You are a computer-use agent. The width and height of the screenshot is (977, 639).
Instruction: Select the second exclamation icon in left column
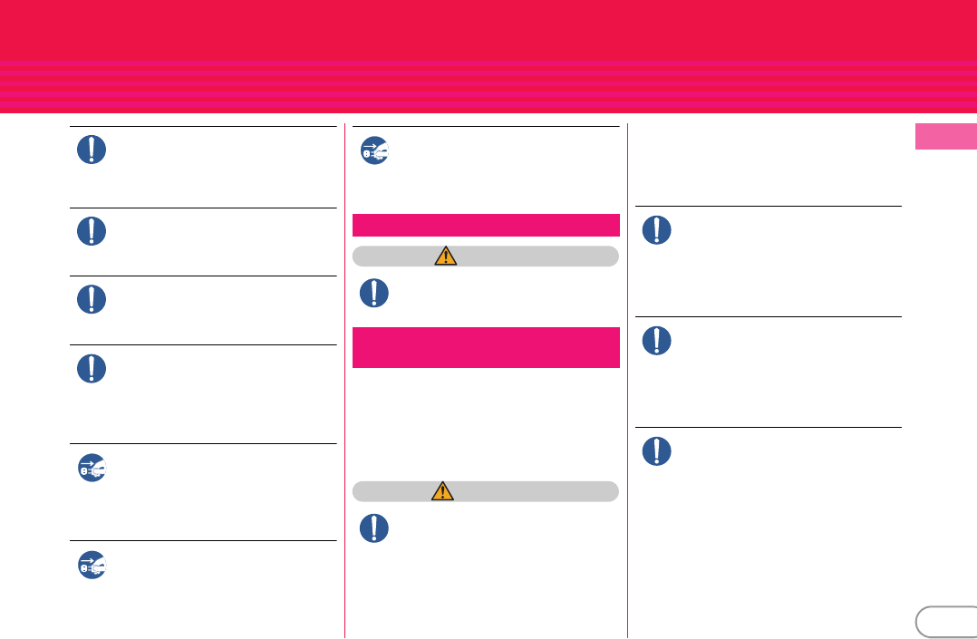[92, 231]
